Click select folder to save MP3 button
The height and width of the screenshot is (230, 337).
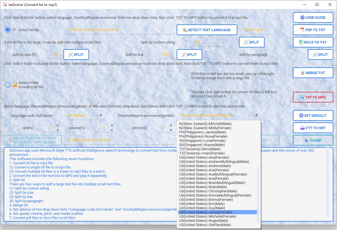pyautogui.click(x=33, y=140)
